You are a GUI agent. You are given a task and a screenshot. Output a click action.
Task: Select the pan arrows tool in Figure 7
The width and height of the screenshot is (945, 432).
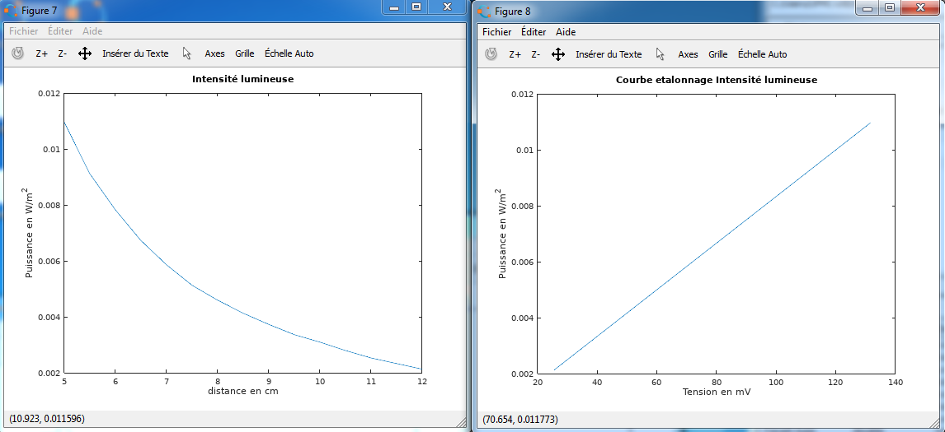tap(84, 53)
